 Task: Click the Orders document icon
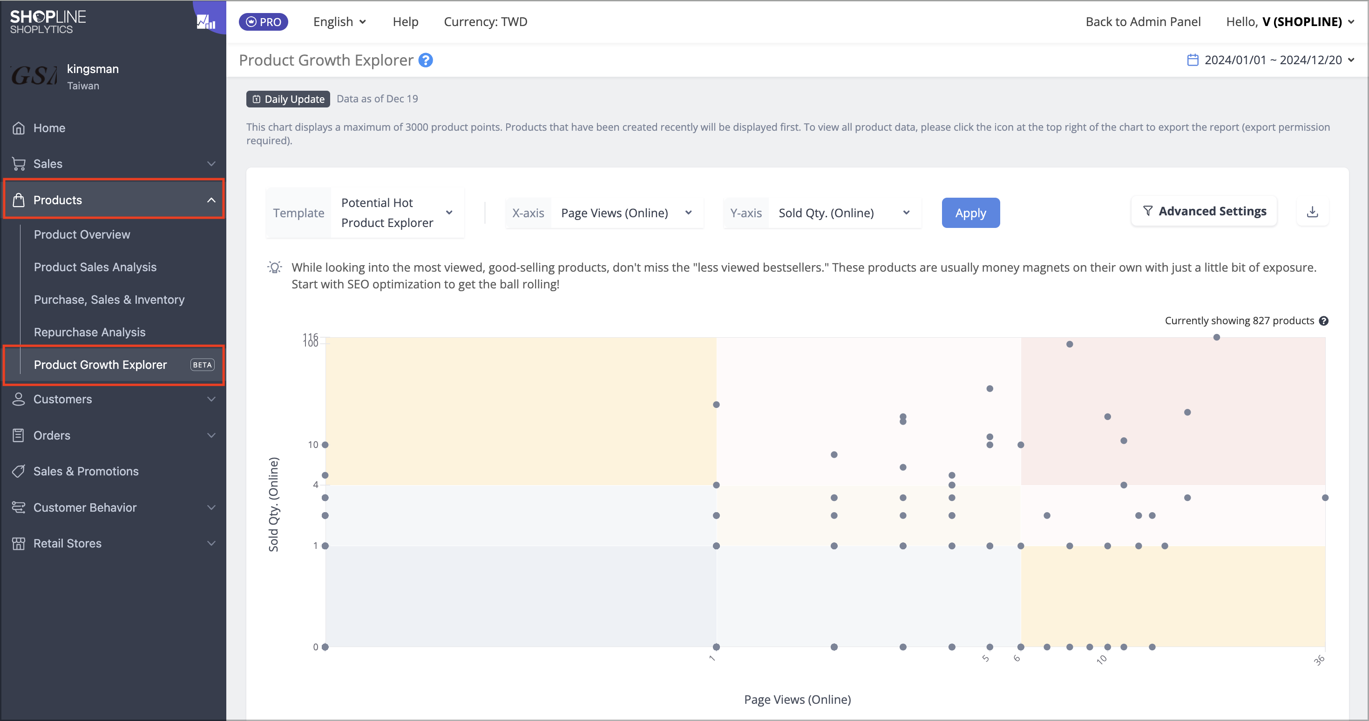click(x=19, y=435)
